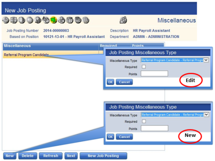Click the plain round circle step icon

30,20
